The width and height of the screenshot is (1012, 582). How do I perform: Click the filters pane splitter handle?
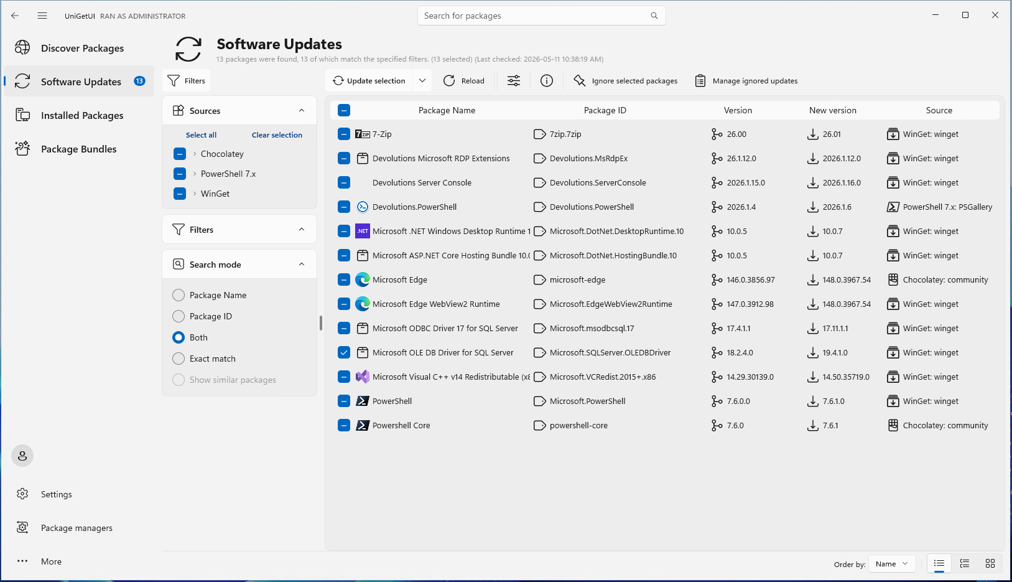coord(321,323)
